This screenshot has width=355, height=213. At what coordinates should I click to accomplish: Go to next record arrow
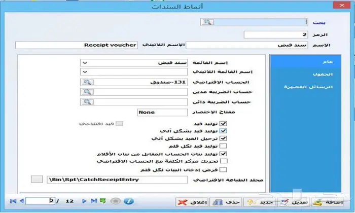coord(84,201)
